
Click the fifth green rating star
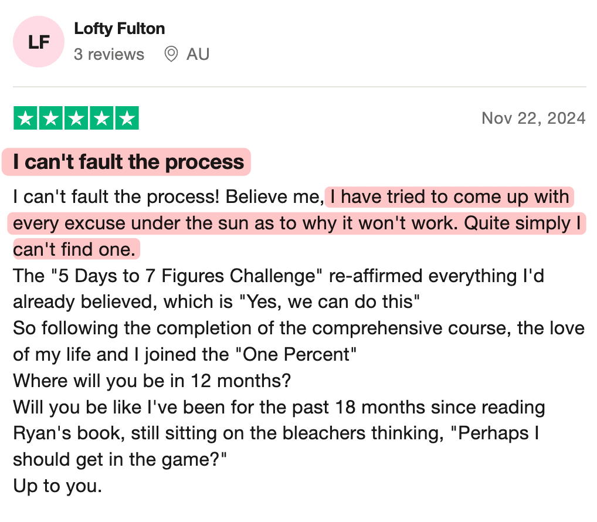click(127, 118)
